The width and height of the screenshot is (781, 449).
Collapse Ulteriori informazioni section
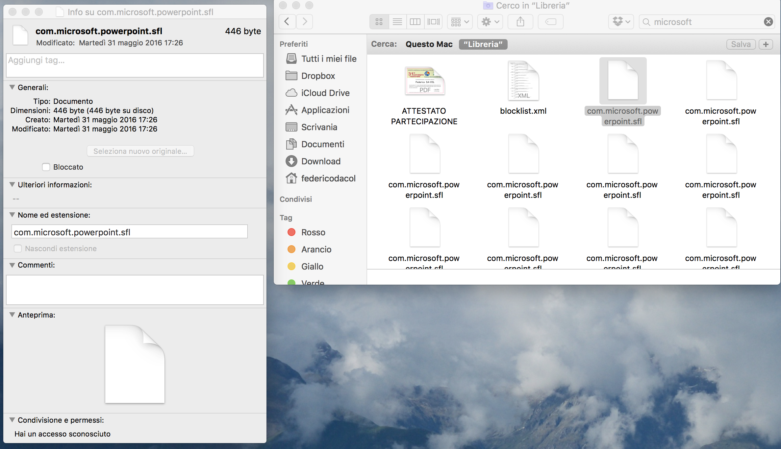point(12,185)
